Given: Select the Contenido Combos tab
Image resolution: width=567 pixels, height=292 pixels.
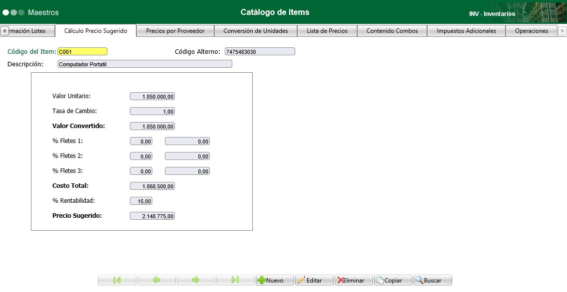Looking at the screenshot, I should [x=392, y=30].
